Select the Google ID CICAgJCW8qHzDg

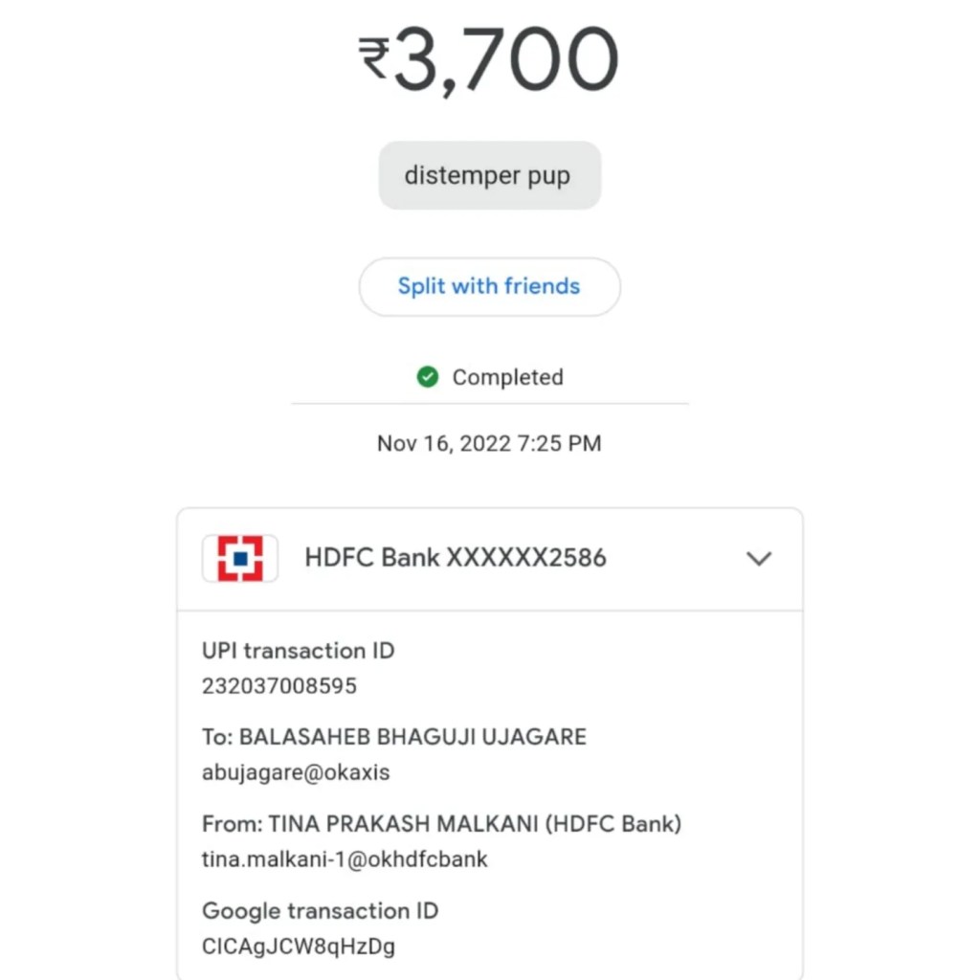[x=299, y=947]
